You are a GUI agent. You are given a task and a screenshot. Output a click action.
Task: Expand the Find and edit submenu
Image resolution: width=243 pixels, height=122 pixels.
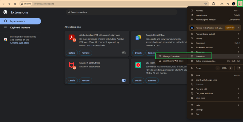click(239, 89)
